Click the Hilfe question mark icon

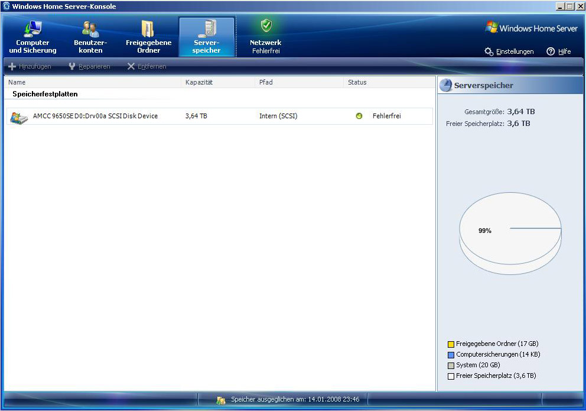[x=551, y=51]
